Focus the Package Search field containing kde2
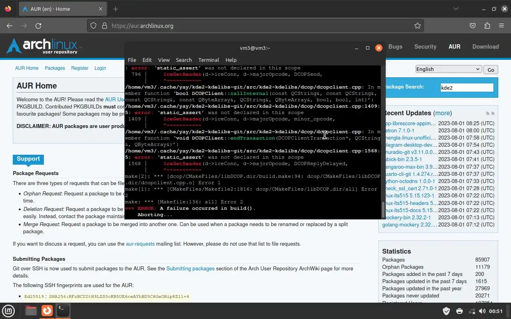The width and height of the screenshot is (511, 319). coord(467,87)
